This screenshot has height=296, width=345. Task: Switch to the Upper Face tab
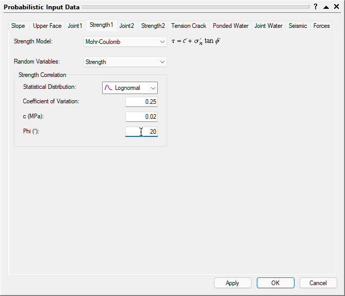47,26
